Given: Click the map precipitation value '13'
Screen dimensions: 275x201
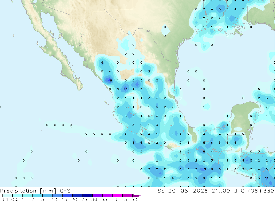Looking at the screenshot, I should tap(204, 169).
